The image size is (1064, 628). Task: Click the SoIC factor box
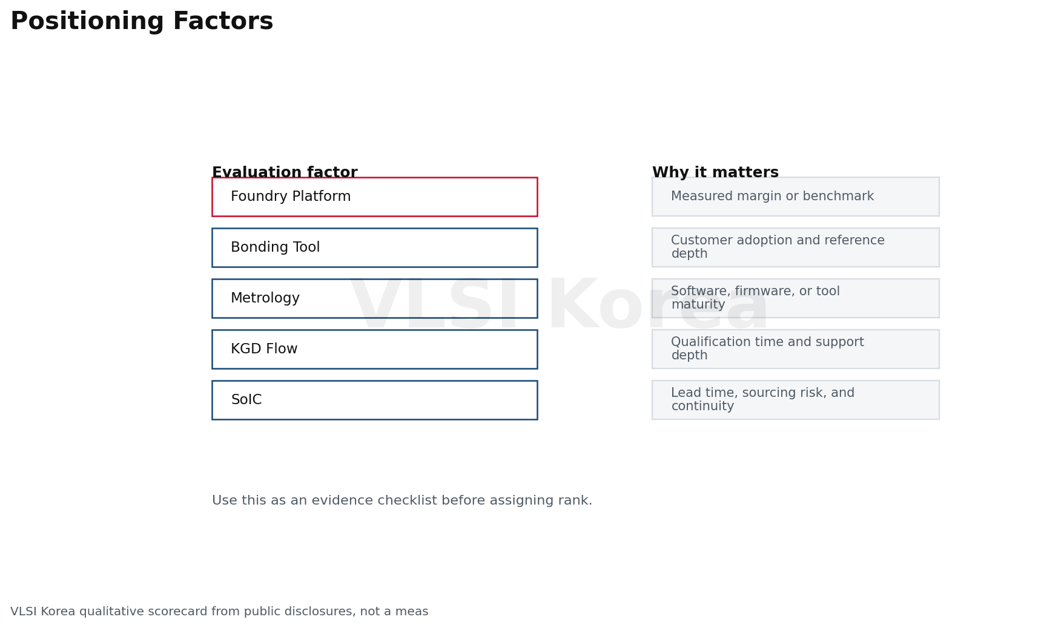pos(374,400)
